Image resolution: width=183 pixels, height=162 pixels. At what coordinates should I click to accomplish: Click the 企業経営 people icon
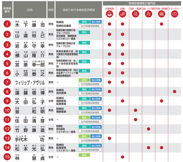click(109, 14)
